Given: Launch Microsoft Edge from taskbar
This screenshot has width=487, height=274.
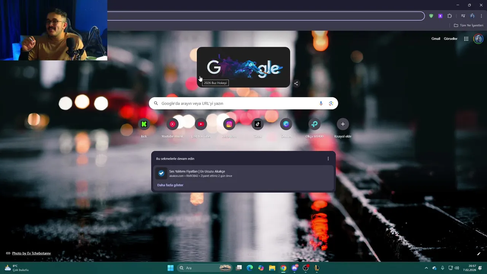Looking at the screenshot, I should click(x=250, y=268).
